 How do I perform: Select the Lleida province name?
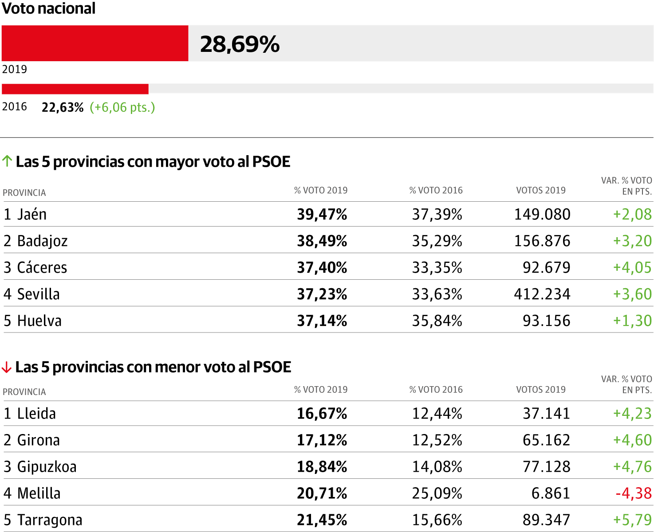36,413
